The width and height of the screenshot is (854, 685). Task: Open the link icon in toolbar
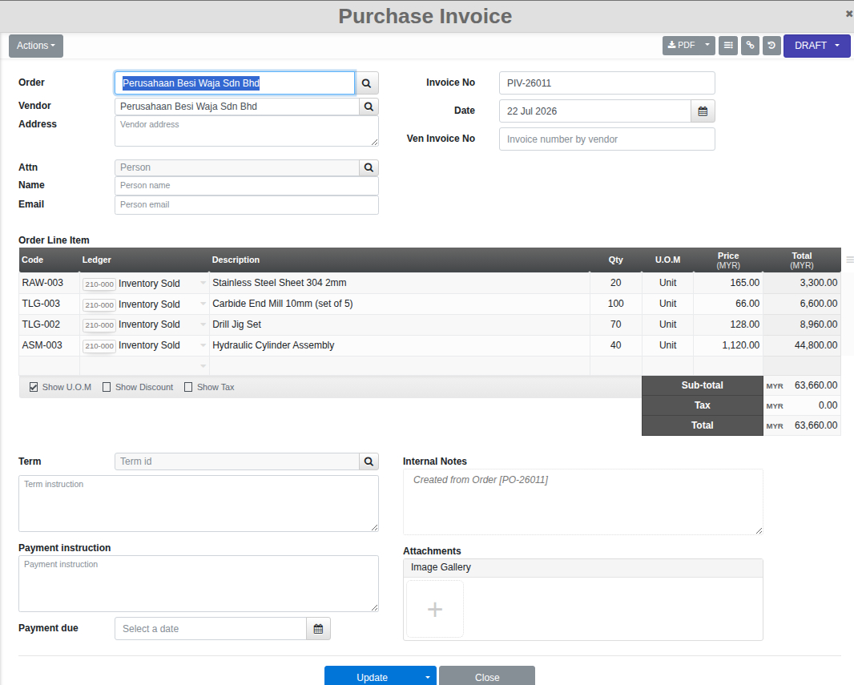750,45
